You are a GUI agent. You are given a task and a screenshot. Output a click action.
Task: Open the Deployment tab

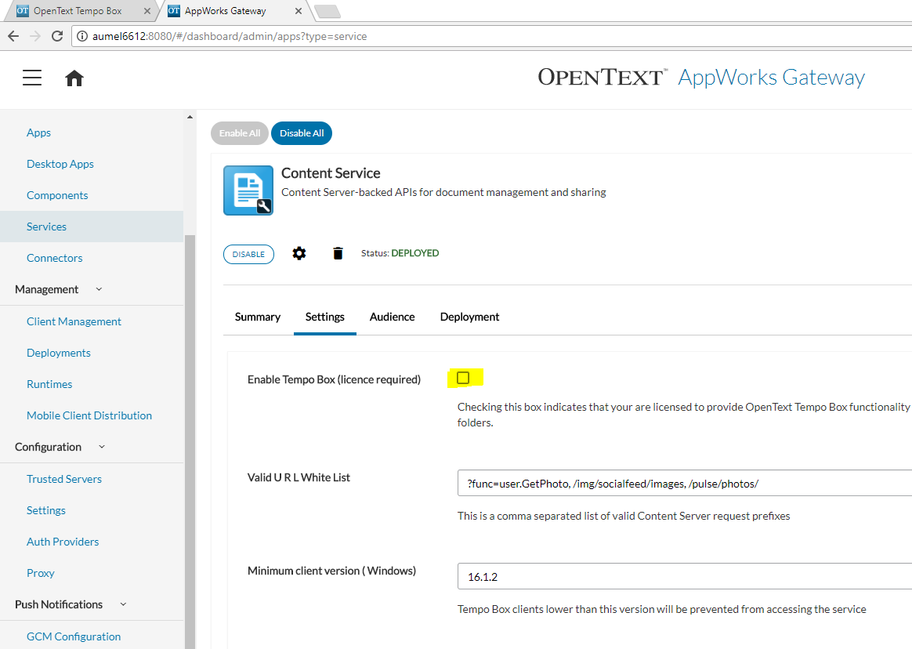[x=469, y=317]
